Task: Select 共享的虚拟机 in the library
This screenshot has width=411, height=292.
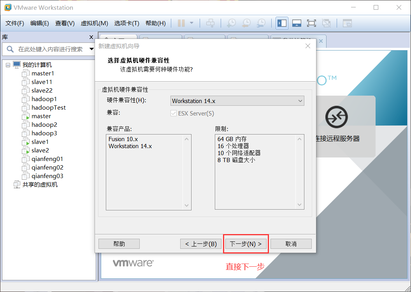Action: click(x=40, y=185)
